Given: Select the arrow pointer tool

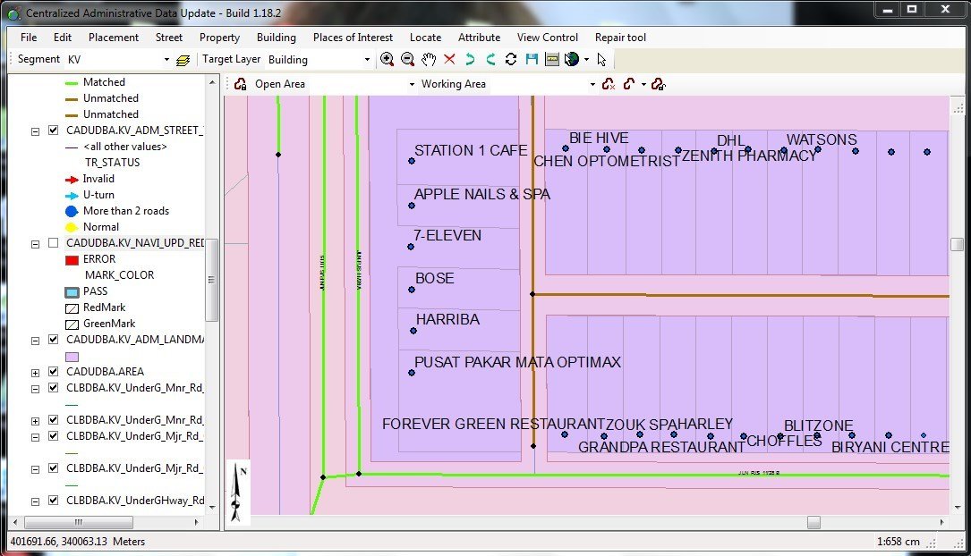Looking at the screenshot, I should pos(601,59).
